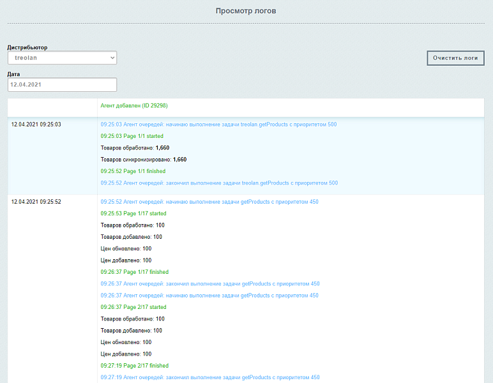Click the Дата input field with 12.04.2021
This screenshot has height=383, width=493.
62,84
